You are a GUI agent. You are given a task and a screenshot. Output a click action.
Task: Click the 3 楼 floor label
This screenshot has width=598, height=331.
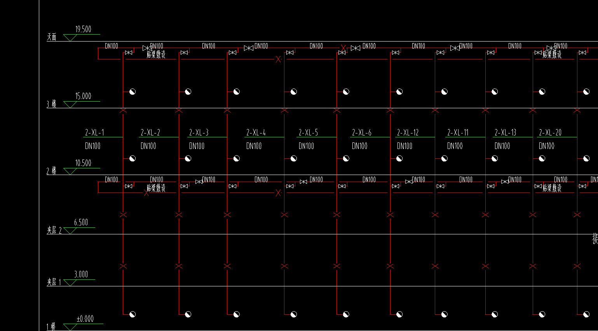52,104
